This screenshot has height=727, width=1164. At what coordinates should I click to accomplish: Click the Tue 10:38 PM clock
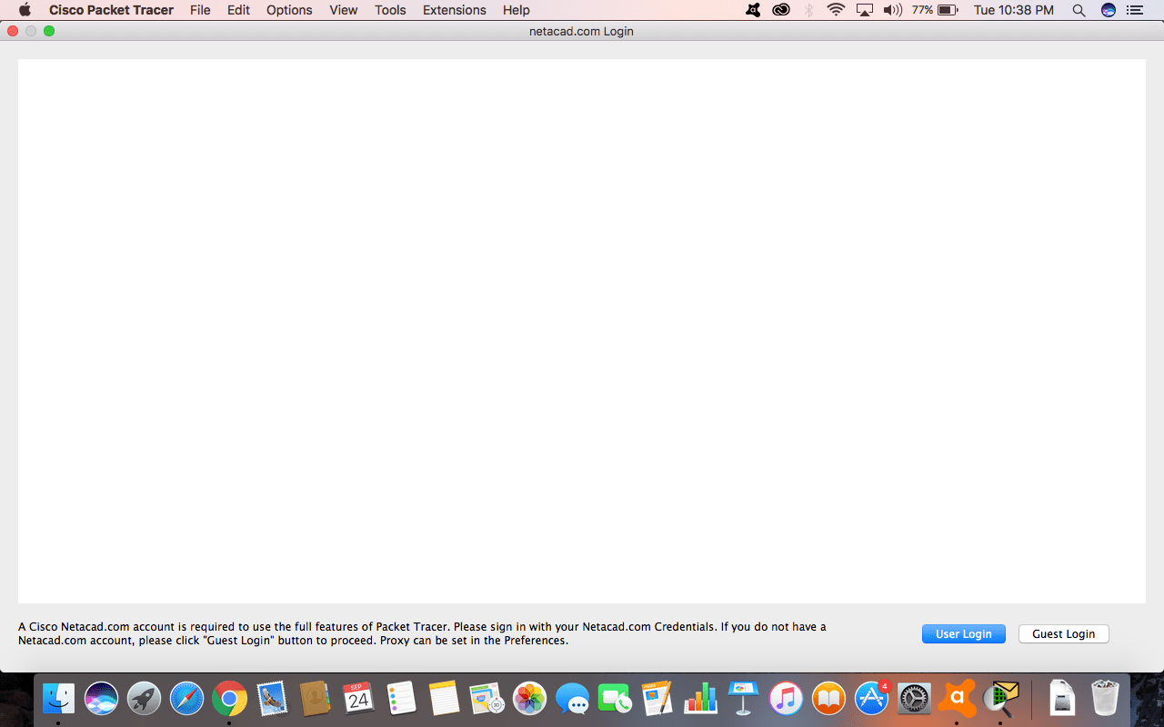[1013, 10]
